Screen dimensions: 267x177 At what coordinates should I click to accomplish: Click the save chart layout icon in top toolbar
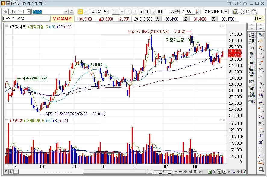(248, 11)
